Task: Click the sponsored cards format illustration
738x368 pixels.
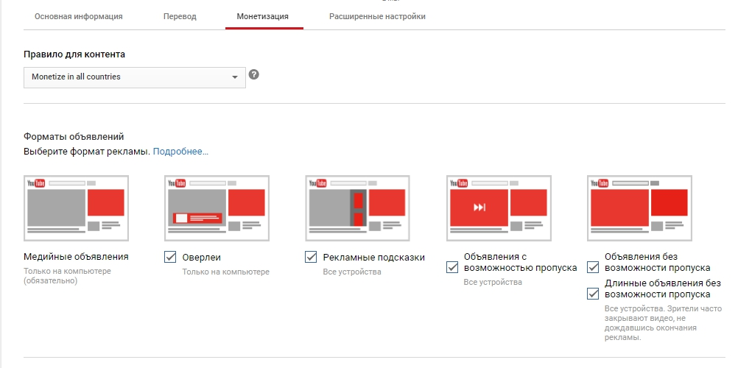Action: pos(358,208)
